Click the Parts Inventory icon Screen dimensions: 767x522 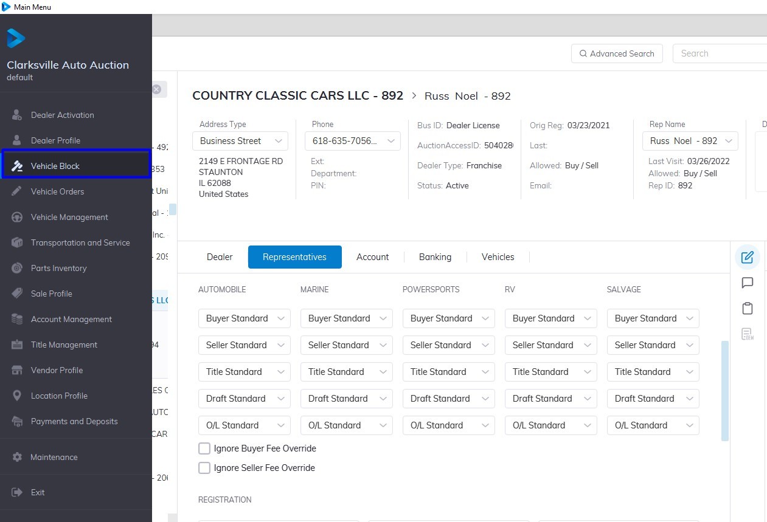[x=18, y=268]
